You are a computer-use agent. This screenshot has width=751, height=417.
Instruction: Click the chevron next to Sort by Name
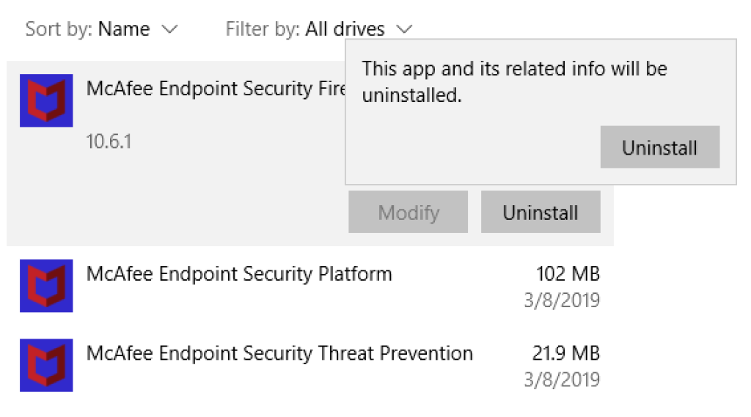(169, 30)
